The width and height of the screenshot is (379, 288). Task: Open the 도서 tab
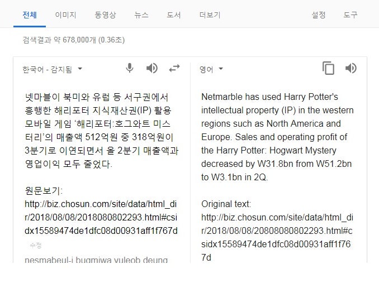pyautogui.click(x=173, y=15)
